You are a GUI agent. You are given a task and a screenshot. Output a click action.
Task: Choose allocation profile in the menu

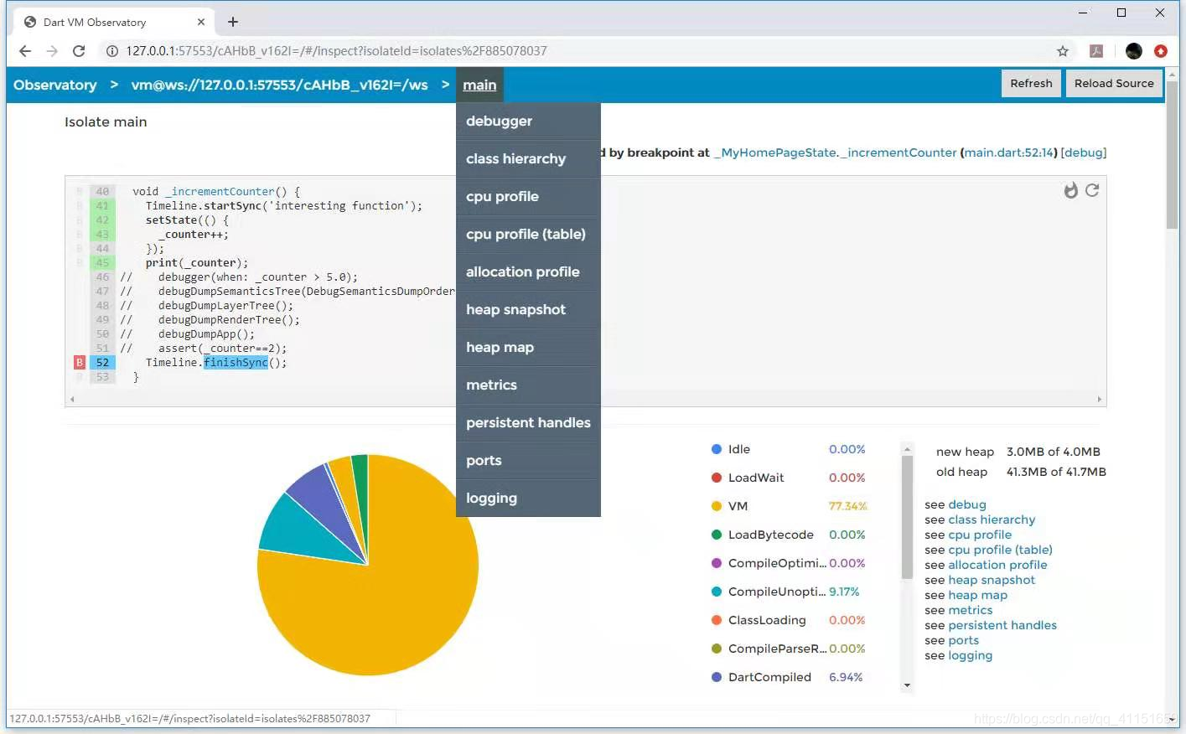coord(528,271)
